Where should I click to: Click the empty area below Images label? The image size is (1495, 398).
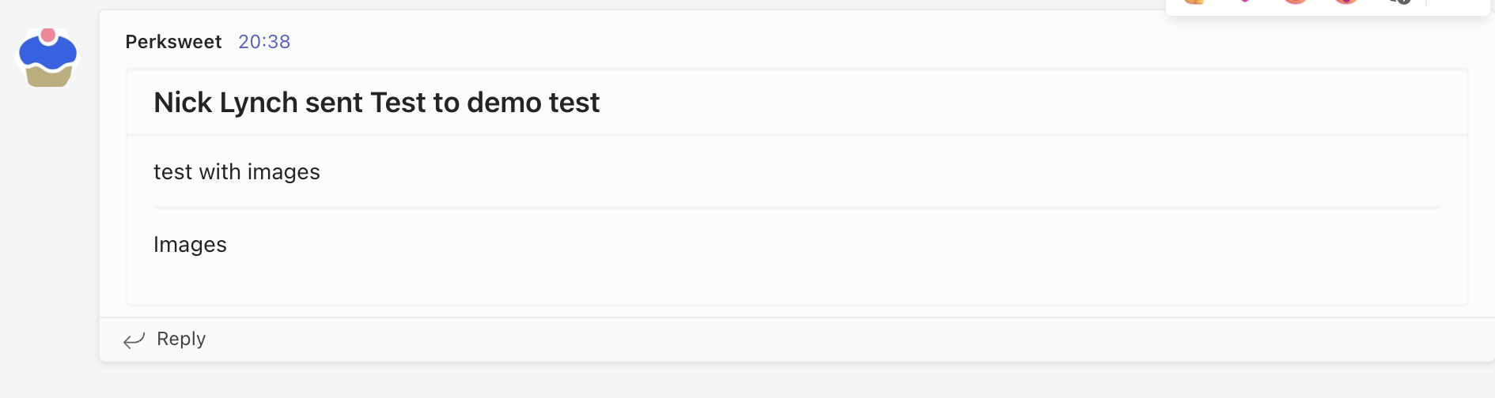click(797, 282)
